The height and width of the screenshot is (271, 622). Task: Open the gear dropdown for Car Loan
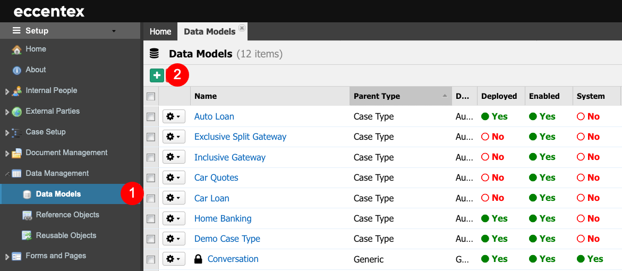pos(174,198)
